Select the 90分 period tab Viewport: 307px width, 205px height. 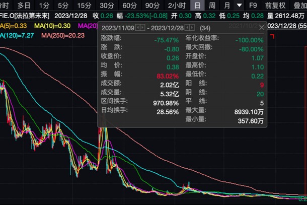coord(152,6)
